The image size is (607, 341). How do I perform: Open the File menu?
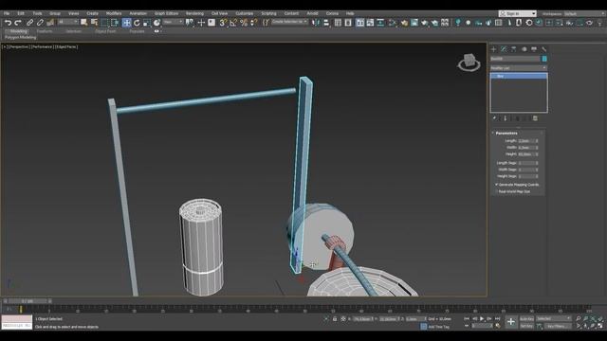click(x=7, y=13)
